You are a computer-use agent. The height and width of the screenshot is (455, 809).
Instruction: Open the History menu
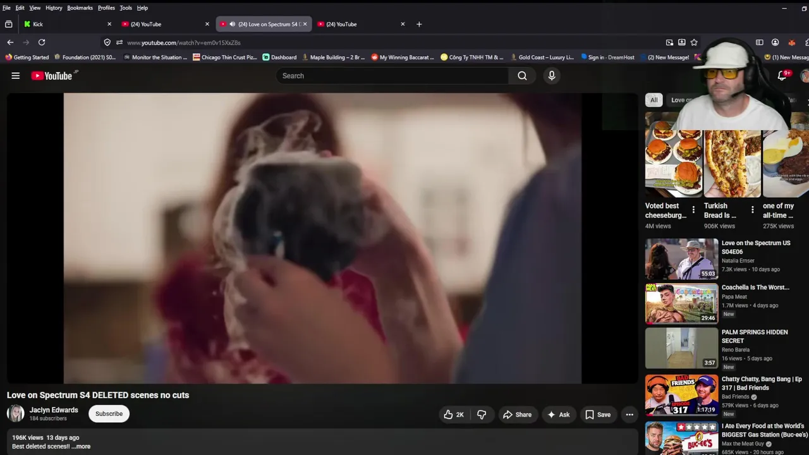[x=54, y=8]
